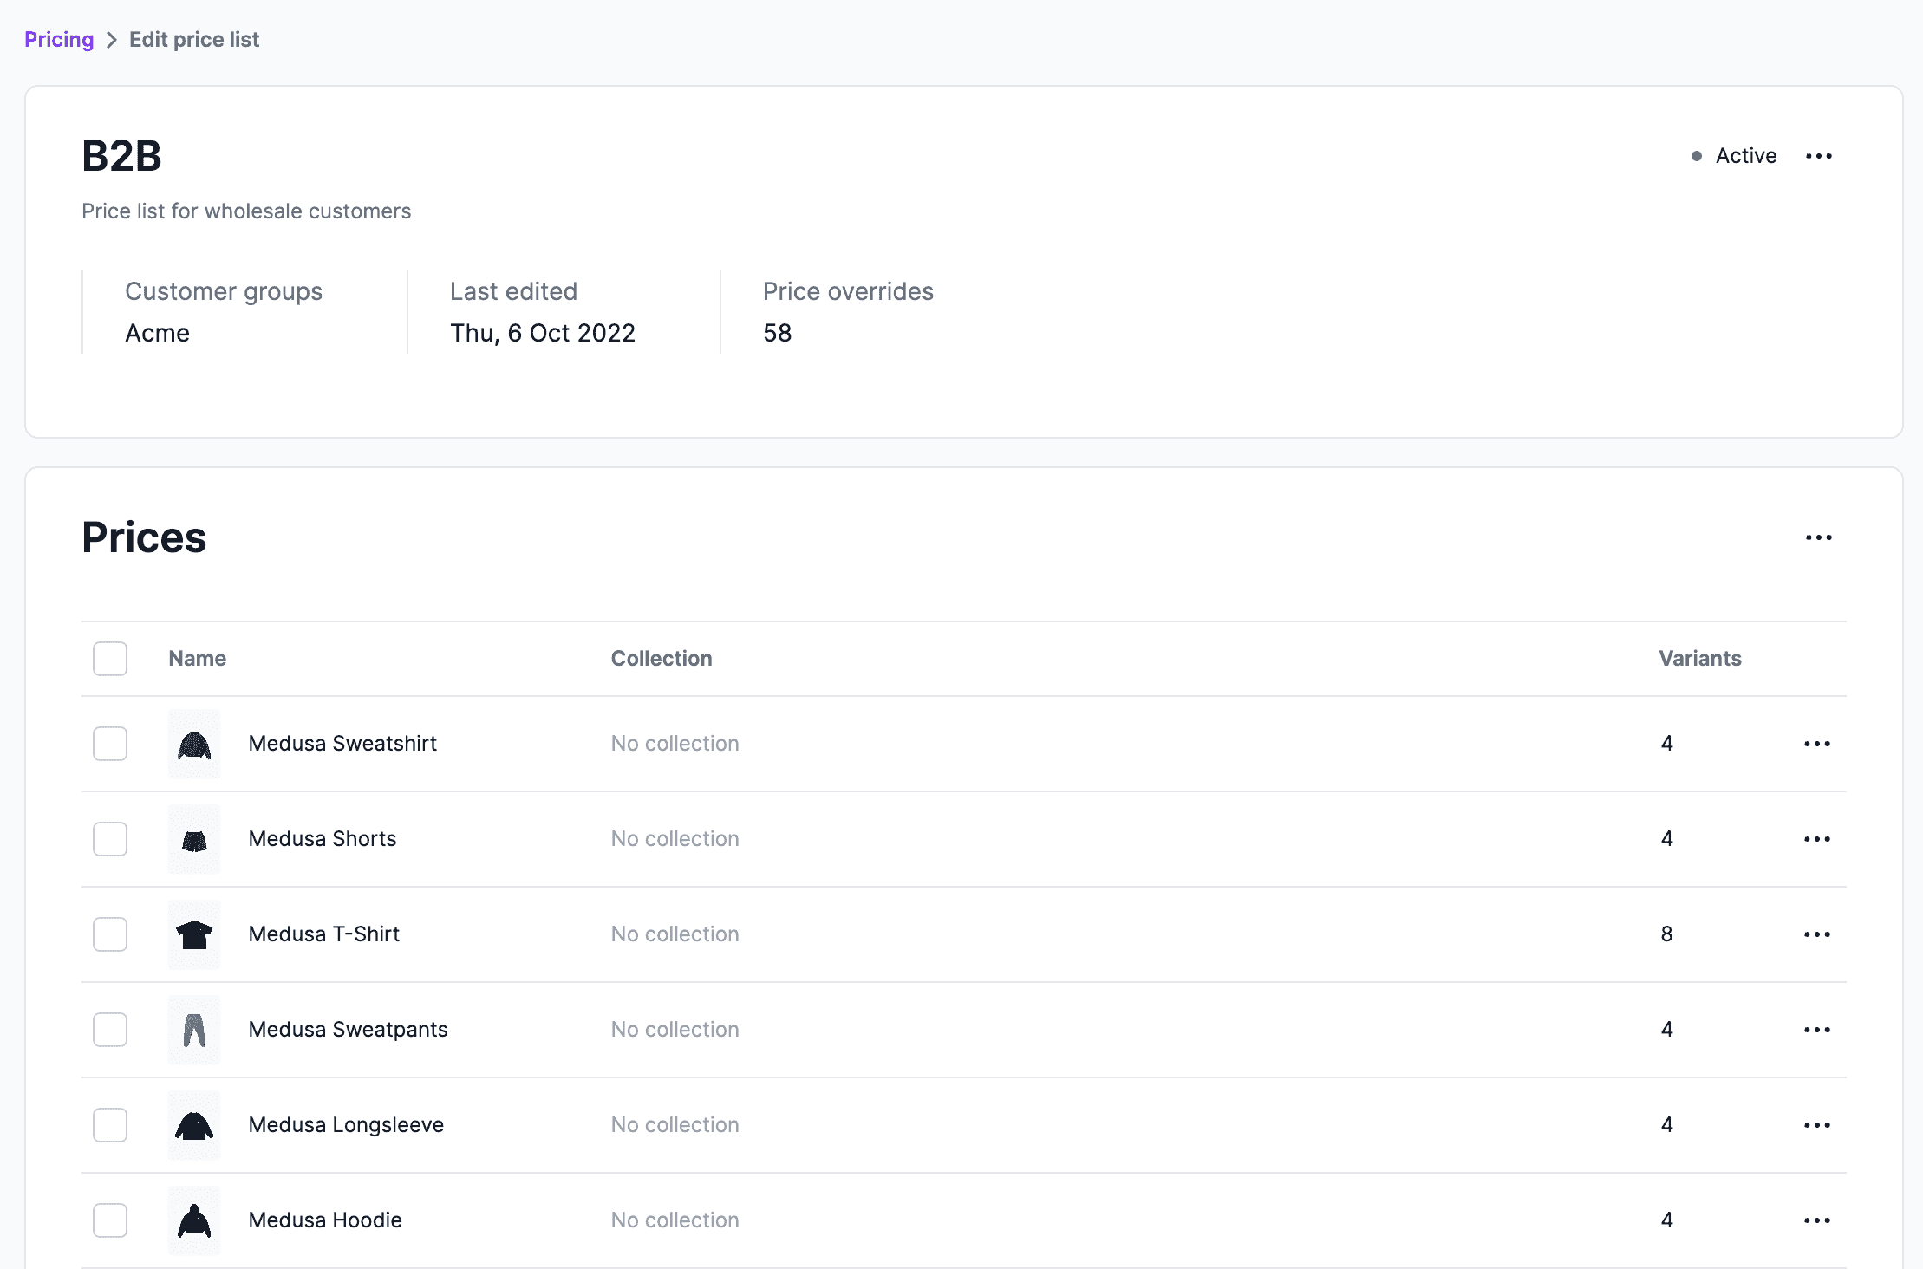The height and width of the screenshot is (1269, 1923).
Task: Open the Medusa Longsleeve product name
Action: [x=346, y=1125]
